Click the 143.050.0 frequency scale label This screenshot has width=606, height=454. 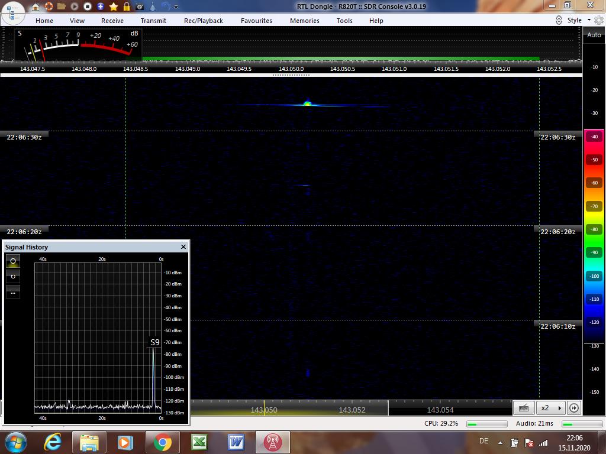point(291,69)
